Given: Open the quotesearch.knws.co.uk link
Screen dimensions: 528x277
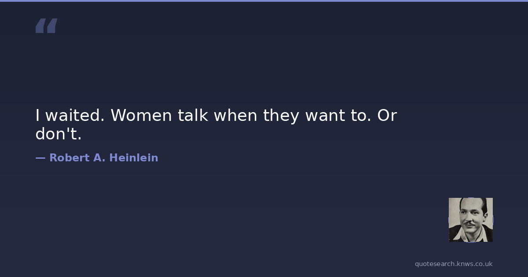Looking at the screenshot, I should [453, 264].
